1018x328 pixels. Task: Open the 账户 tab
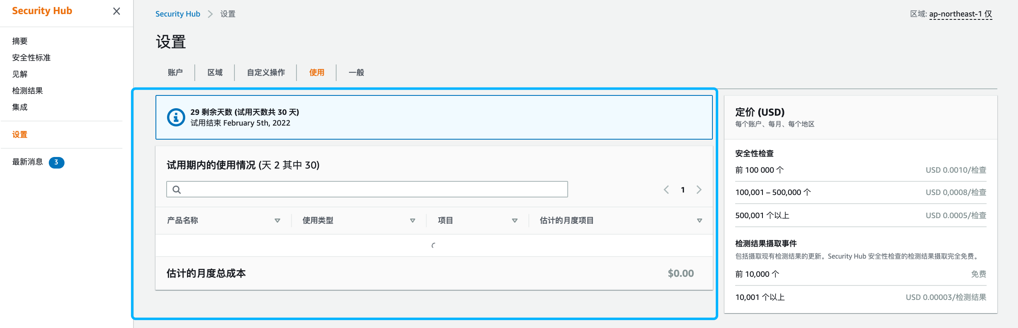(x=175, y=72)
